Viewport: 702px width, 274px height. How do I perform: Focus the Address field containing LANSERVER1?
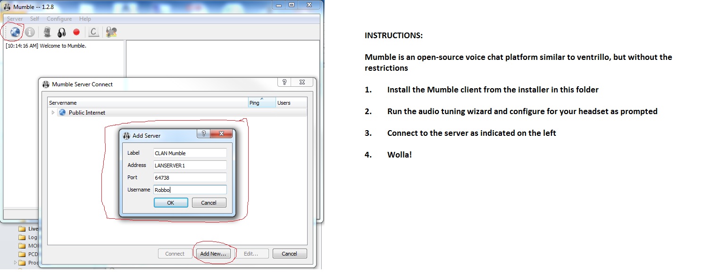pyautogui.click(x=190, y=166)
